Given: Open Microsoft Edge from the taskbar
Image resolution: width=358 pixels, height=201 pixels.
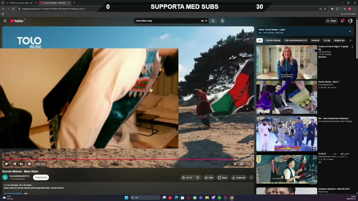Looking at the screenshot, I should 176,198.
